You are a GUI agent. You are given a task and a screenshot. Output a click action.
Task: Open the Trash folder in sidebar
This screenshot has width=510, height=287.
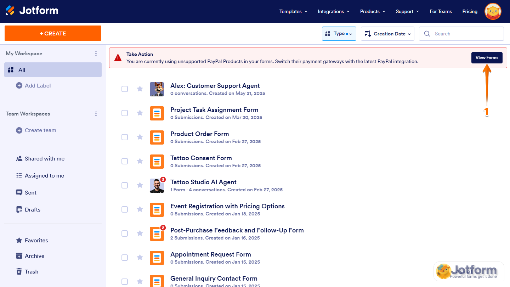click(x=31, y=272)
